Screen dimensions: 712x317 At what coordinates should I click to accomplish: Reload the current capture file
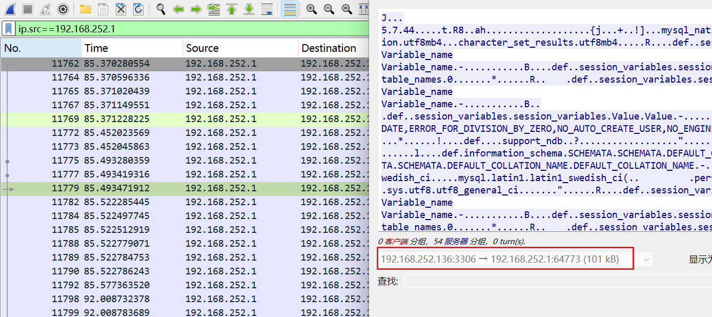point(138,9)
